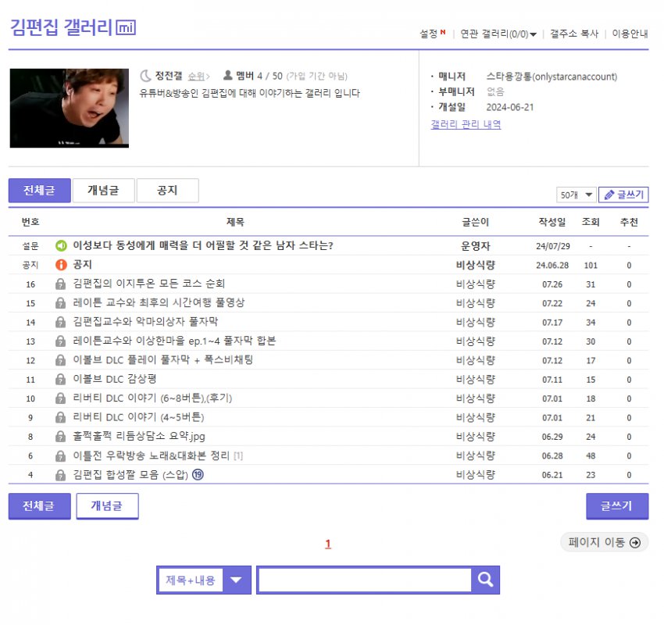Switch to the 개념글 tab
664x625 pixels.
[x=103, y=190]
